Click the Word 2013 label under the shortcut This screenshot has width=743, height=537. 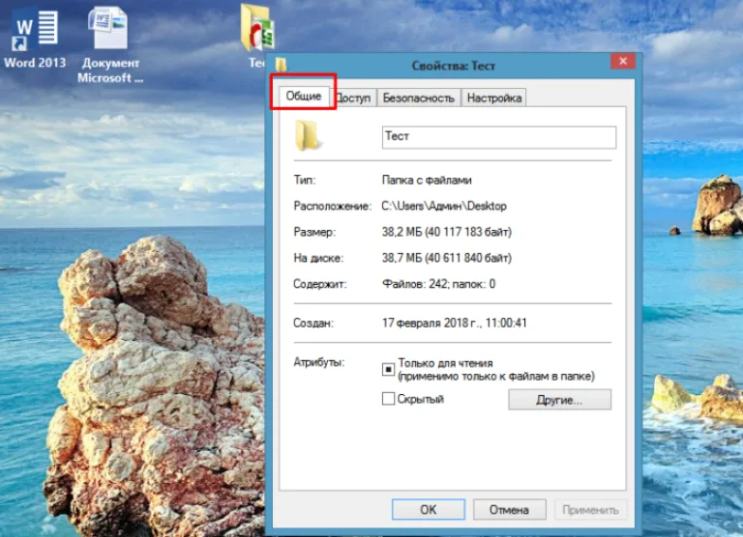coord(35,63)
